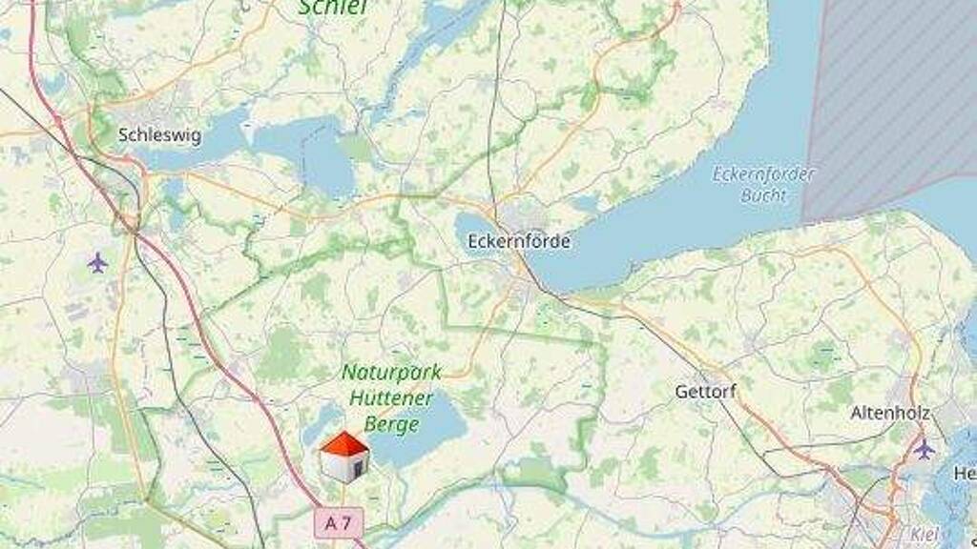Click the small lake northwest of house marker
This screenshot has height=549, width=977.
point(322,422)
